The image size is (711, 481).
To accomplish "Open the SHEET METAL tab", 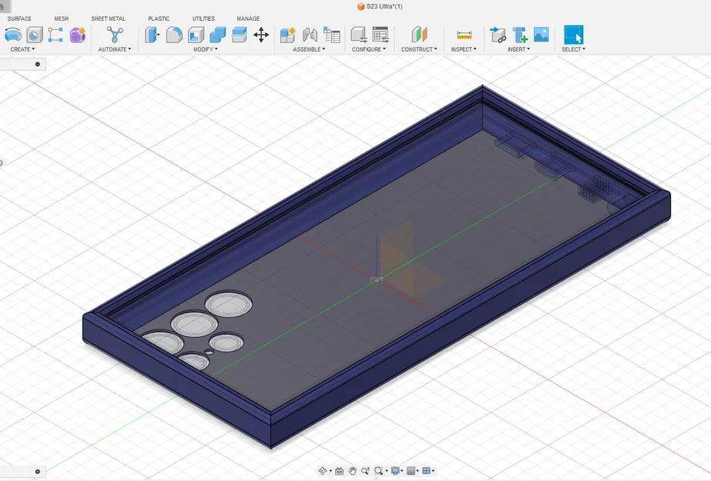I will click(108, 18).
